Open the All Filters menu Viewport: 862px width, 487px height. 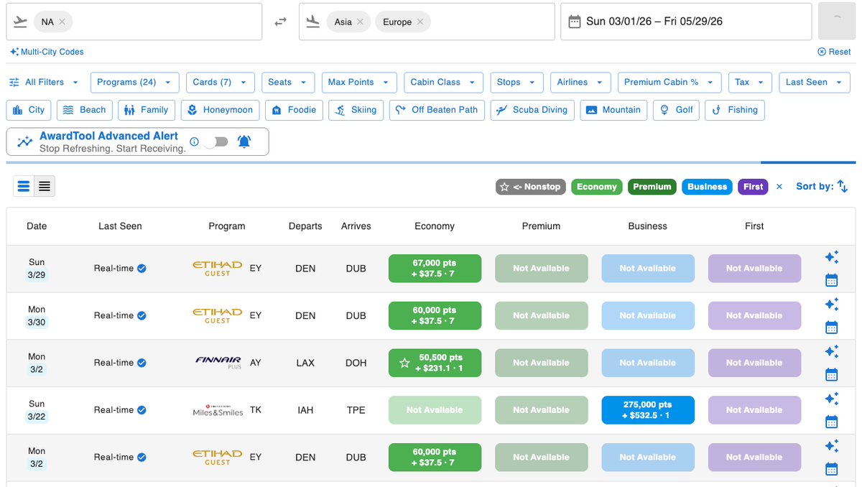pos(43,82)
